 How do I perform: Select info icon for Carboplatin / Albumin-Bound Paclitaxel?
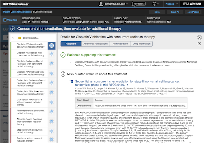tap(52, 83)
